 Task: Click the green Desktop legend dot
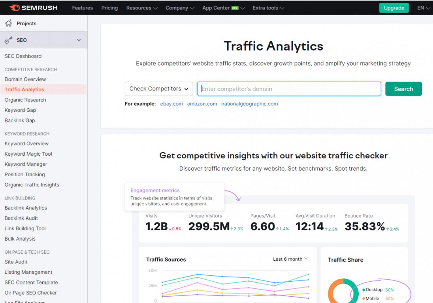click(x=363, y=290)
